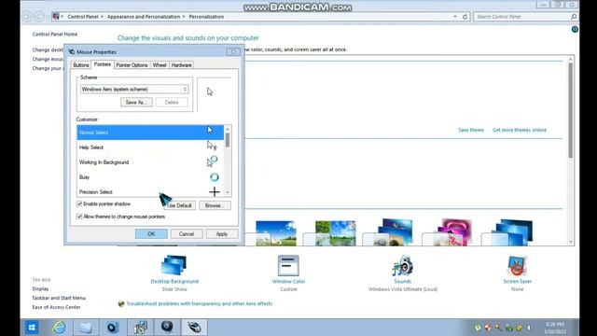Select the Busy pointer row

point(150,177)
